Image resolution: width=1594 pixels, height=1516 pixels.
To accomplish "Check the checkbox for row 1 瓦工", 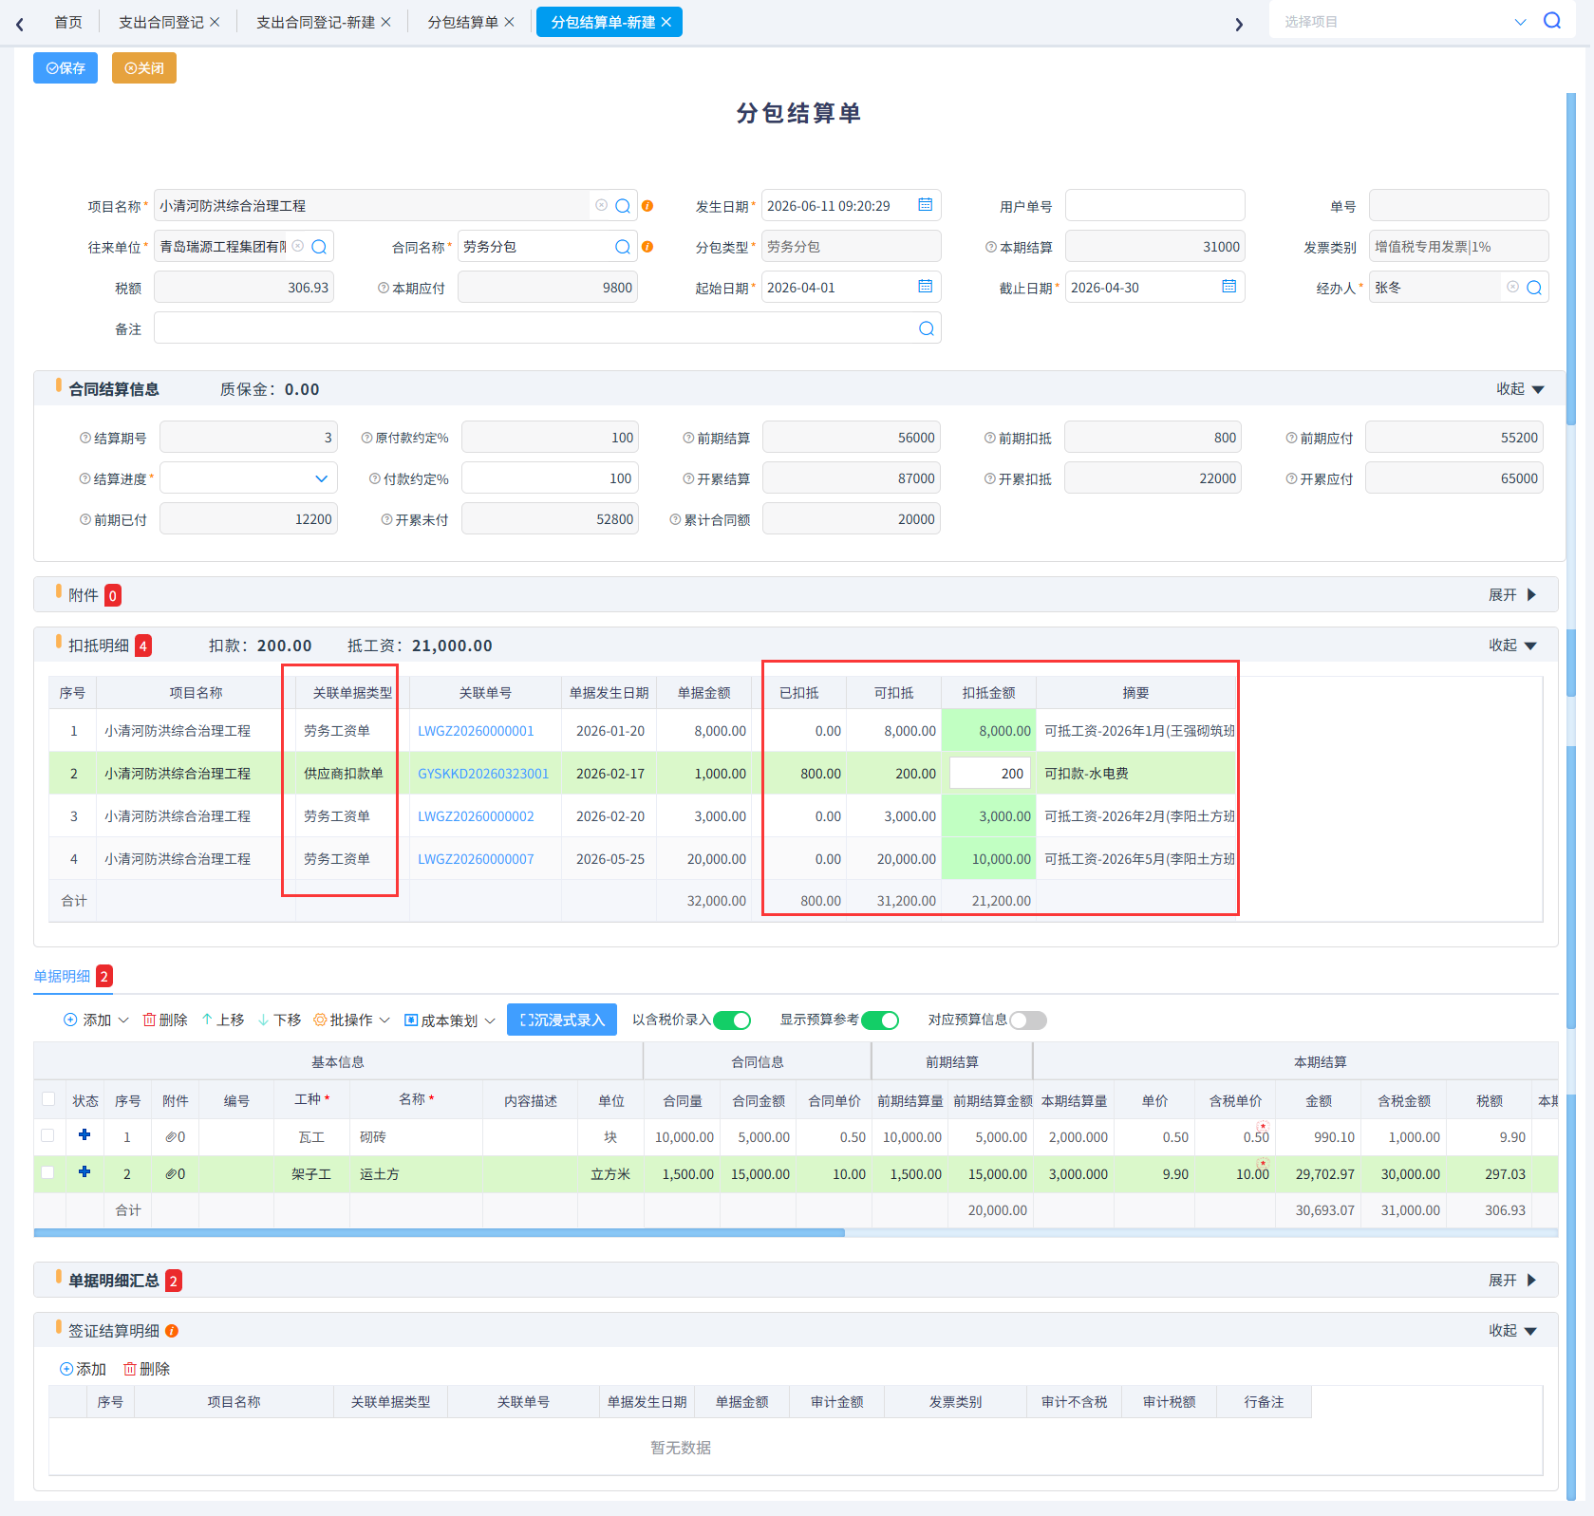I will click(x=48, y=1135).
